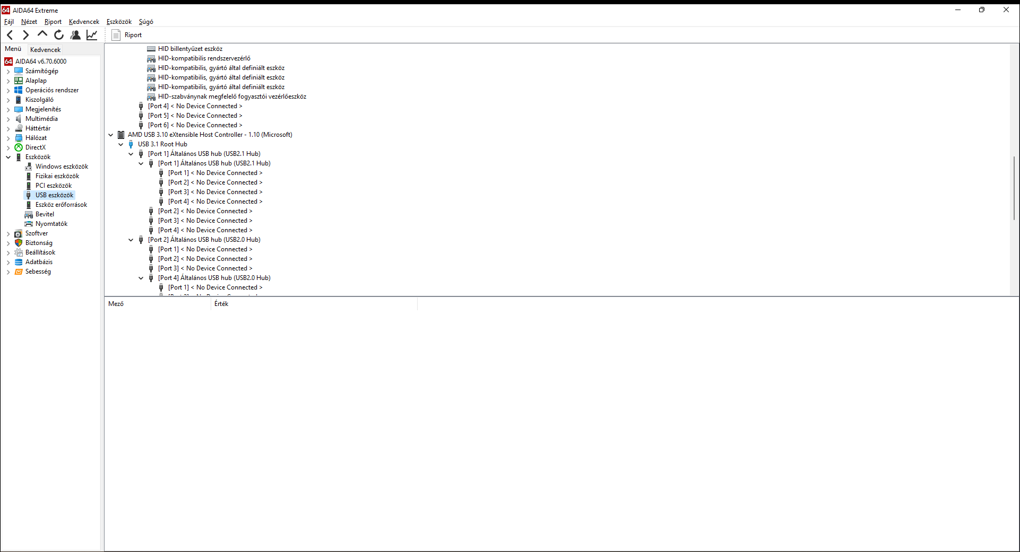1020x552 pixels.
Task: Select PCI eszközök in the tree
Action: pos(54,186)
